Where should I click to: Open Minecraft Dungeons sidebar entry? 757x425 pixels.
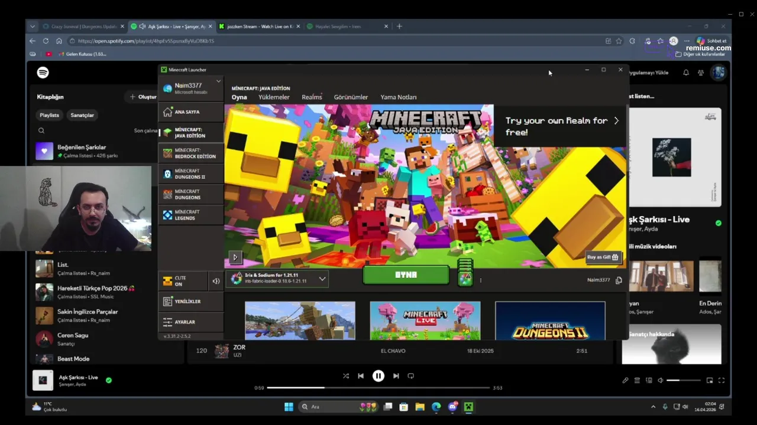pyautogui.click(x=190, y=194)
